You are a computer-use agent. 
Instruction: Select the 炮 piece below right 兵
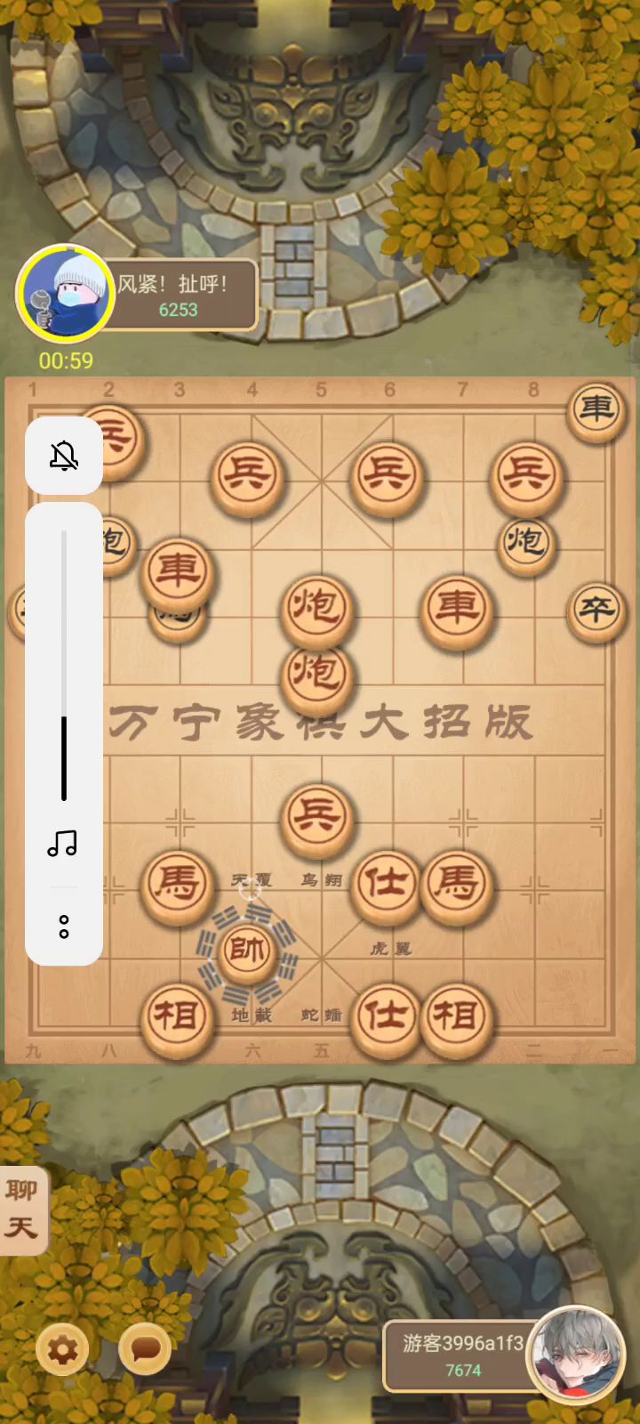(526, 543)
